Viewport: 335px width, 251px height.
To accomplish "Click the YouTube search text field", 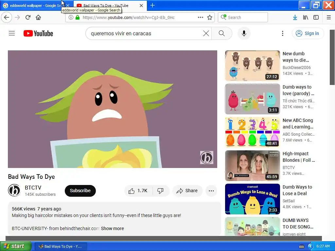I will 145,33.
